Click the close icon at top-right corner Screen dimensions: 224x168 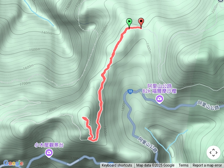[221, 1]
